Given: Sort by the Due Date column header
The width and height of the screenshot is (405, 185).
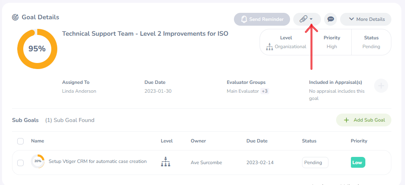Looking at the screenshot, I should pos(257,141).
